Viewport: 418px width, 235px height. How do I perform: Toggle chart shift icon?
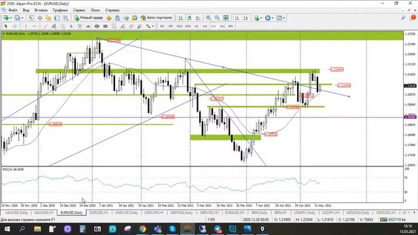click(x=246, y=18)
